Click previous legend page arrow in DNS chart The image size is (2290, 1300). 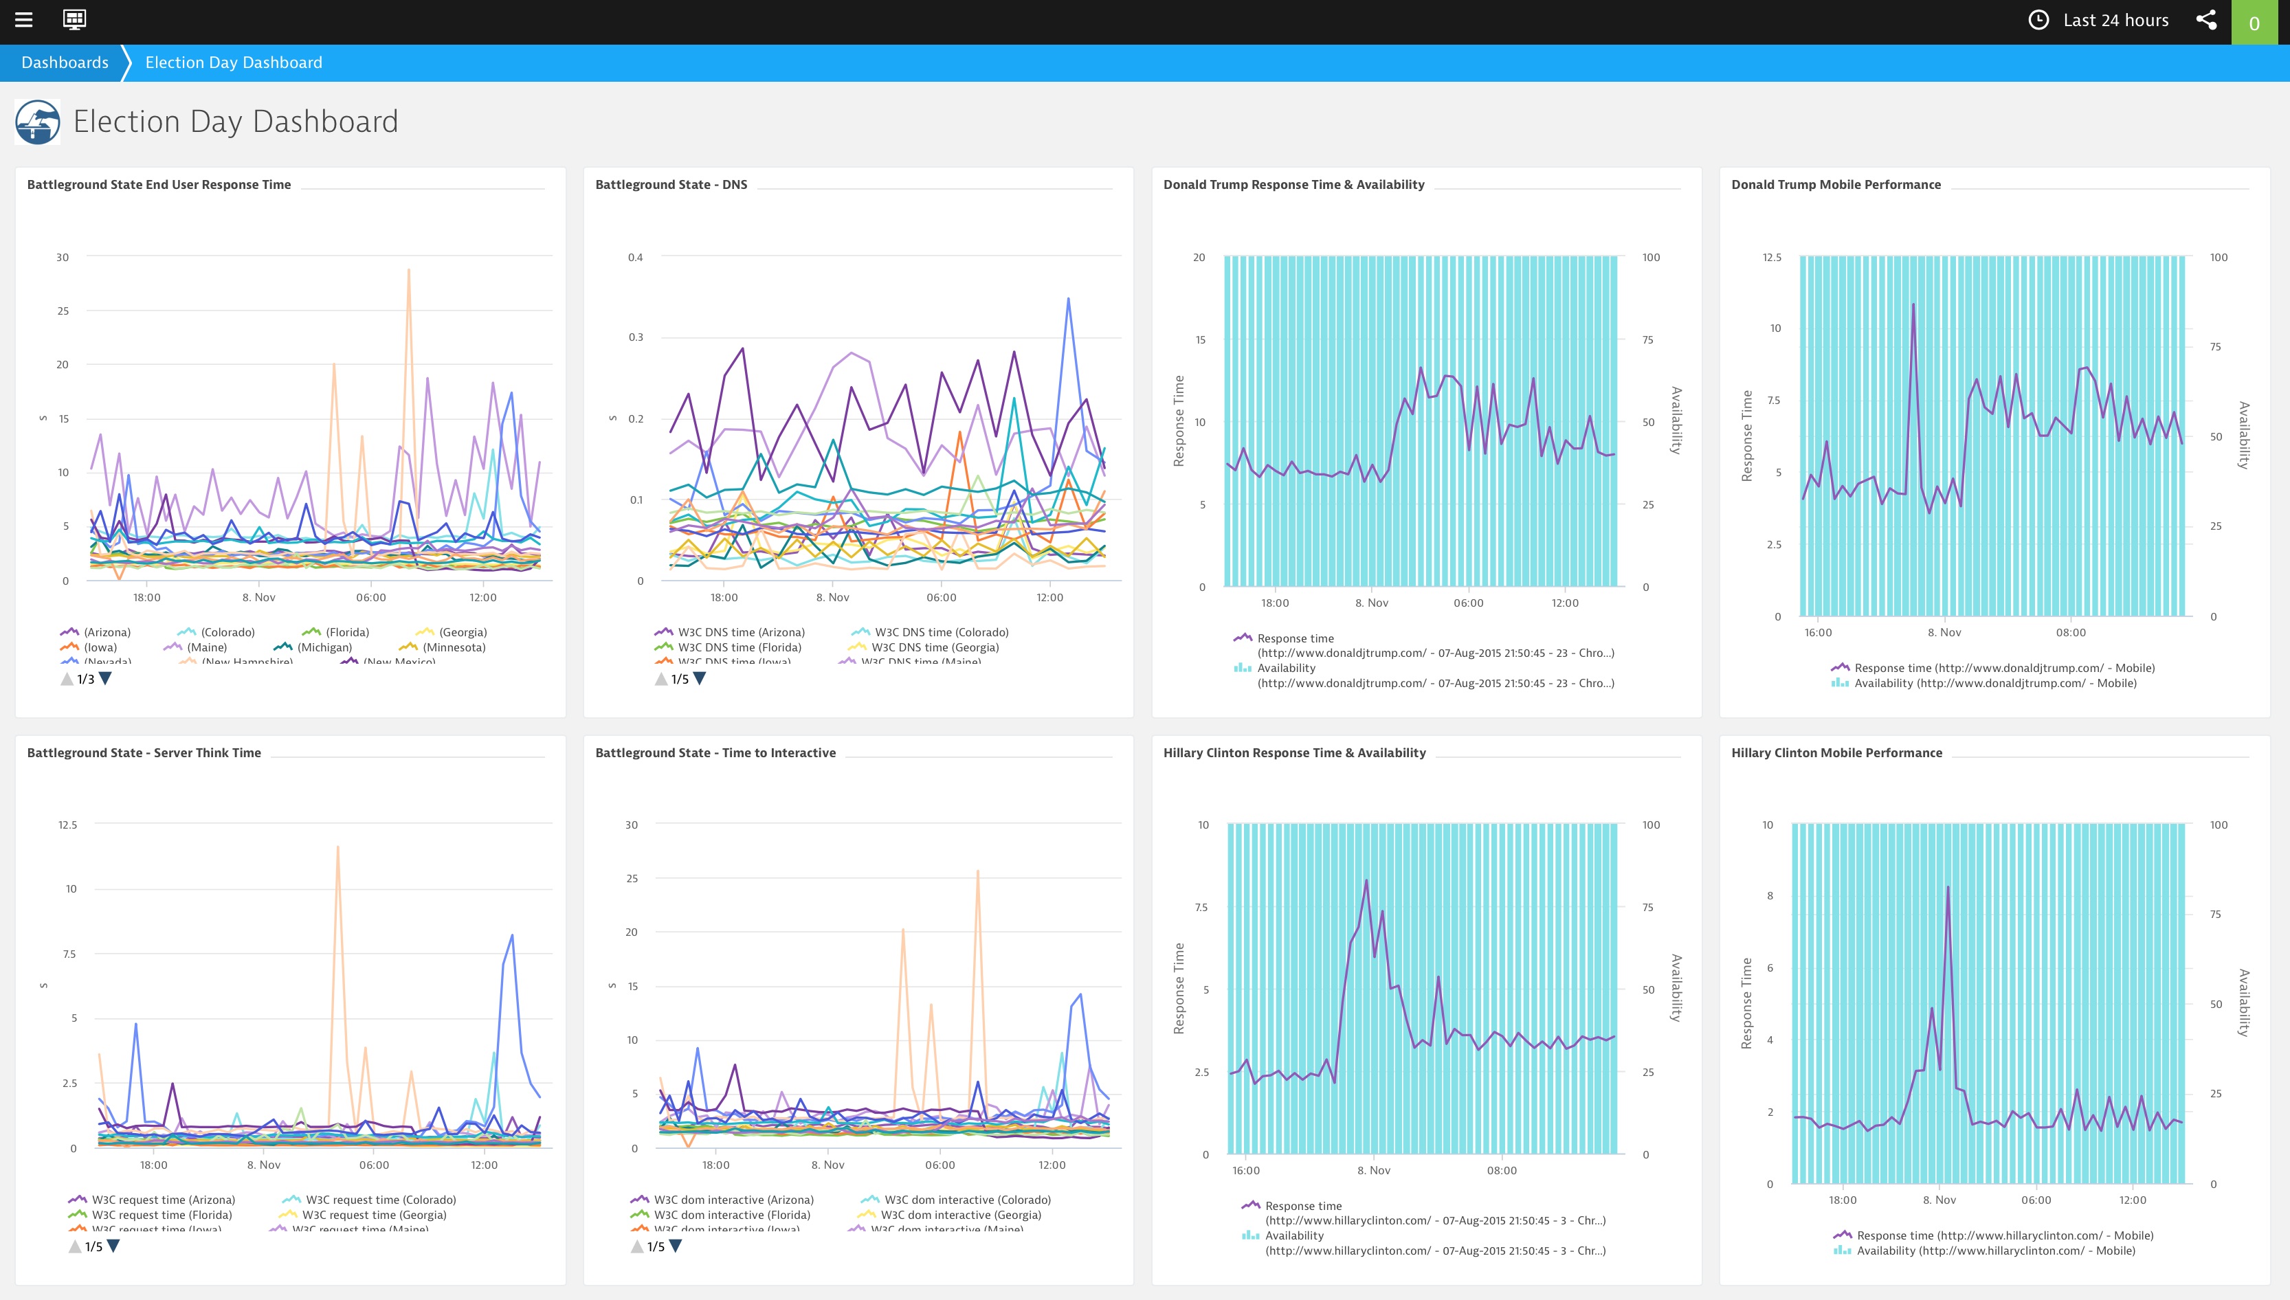(x=660, y=679)
